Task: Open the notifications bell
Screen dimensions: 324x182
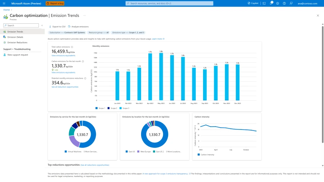Action: 271,3
